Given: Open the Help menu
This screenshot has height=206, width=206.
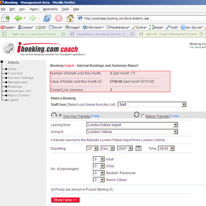Looking at the screenshot, I should point(76,9).
